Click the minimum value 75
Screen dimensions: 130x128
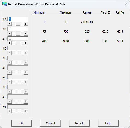(44, 31)
